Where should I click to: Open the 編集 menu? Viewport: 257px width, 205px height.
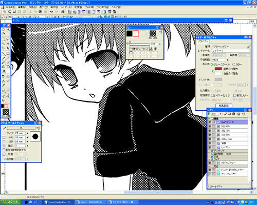(22, 7)
